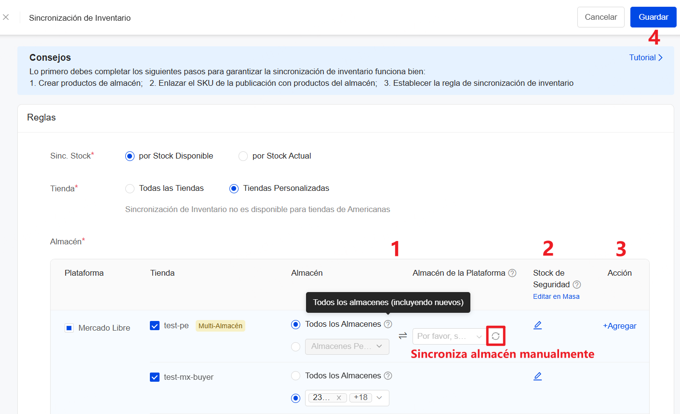Uncheck the test-pe store checkbox

click(154, 325)
